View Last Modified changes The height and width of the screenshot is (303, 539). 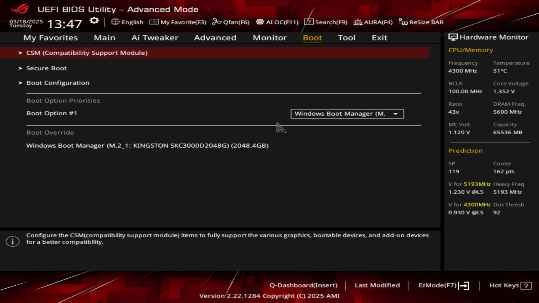point(377,285)
